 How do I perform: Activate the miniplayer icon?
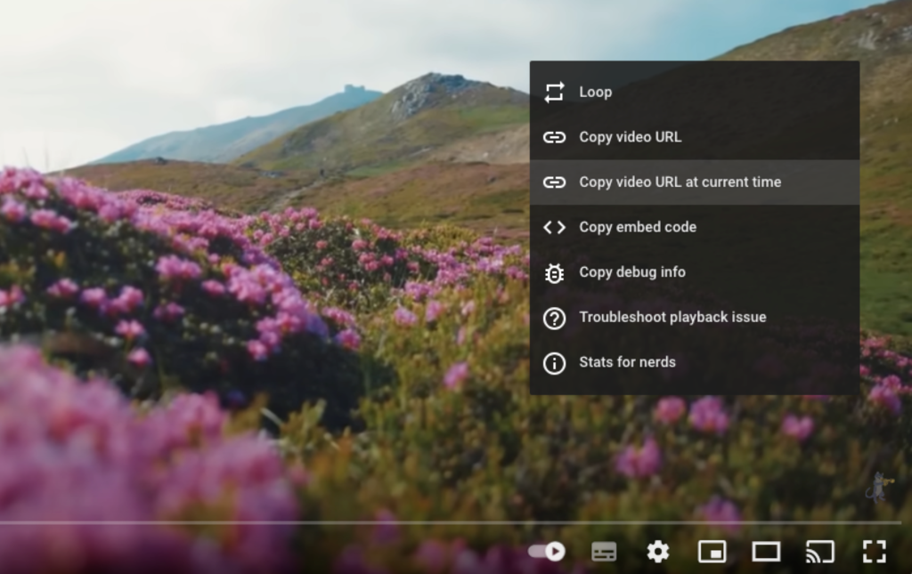712,552
